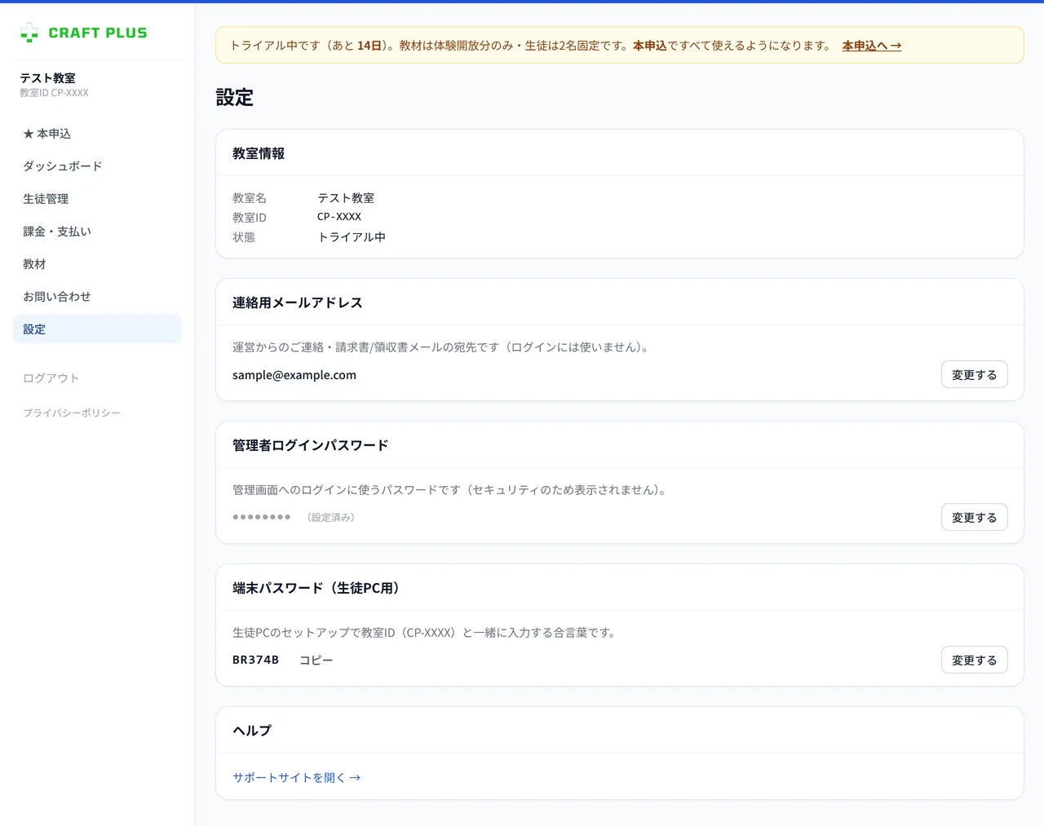Select 教材 in sidebar
This screenshot has height=826, width=1044.
[97, 264]
